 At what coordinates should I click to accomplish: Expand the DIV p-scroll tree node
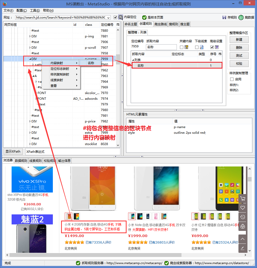(x=30, y=47)
